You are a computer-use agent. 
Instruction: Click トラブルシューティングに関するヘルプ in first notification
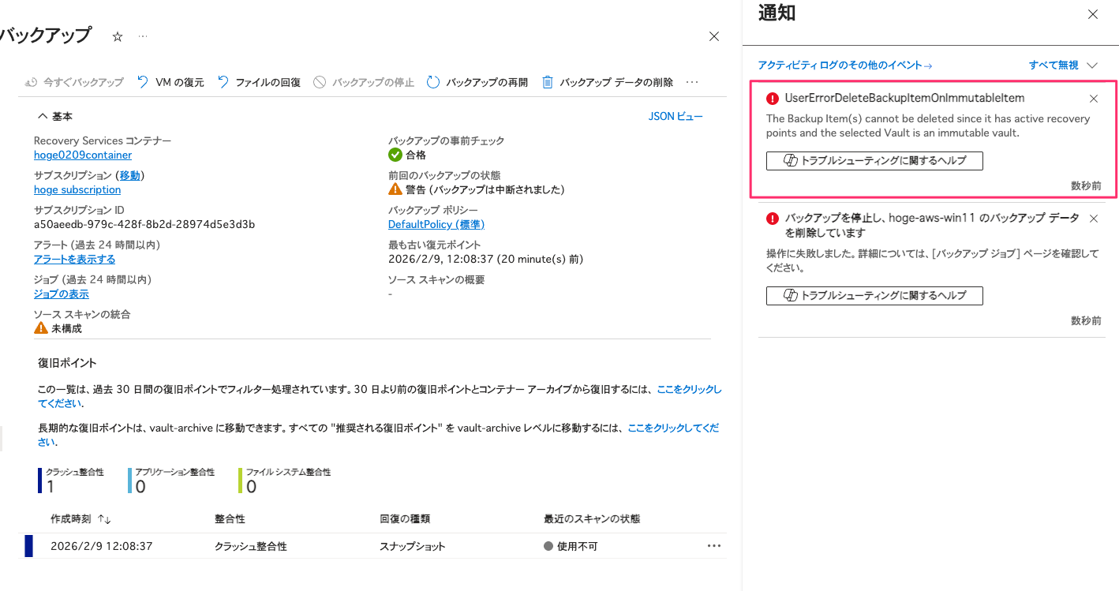(874, 160)
